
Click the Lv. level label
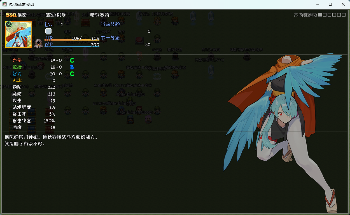[x=49, y=24]
